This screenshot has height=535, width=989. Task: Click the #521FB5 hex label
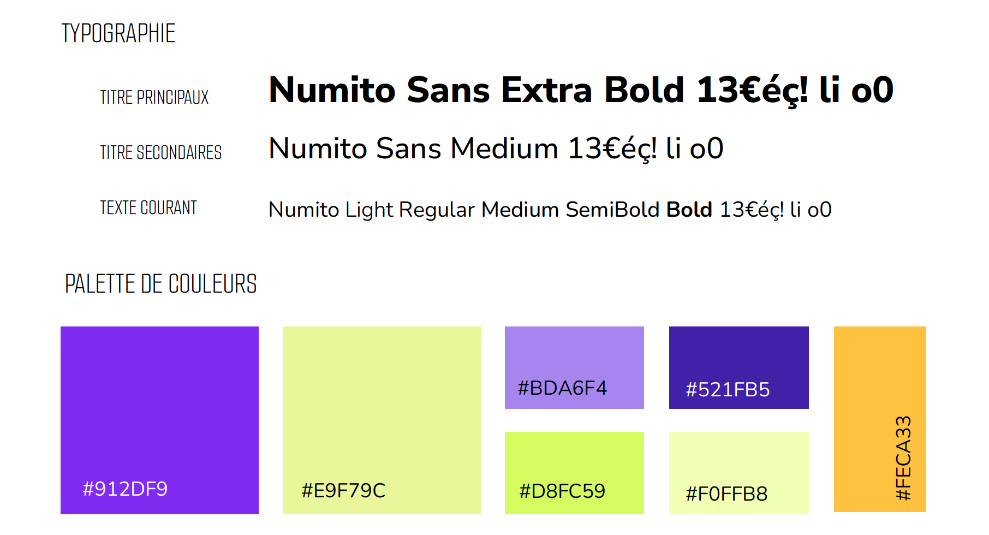tap(728, 389)
